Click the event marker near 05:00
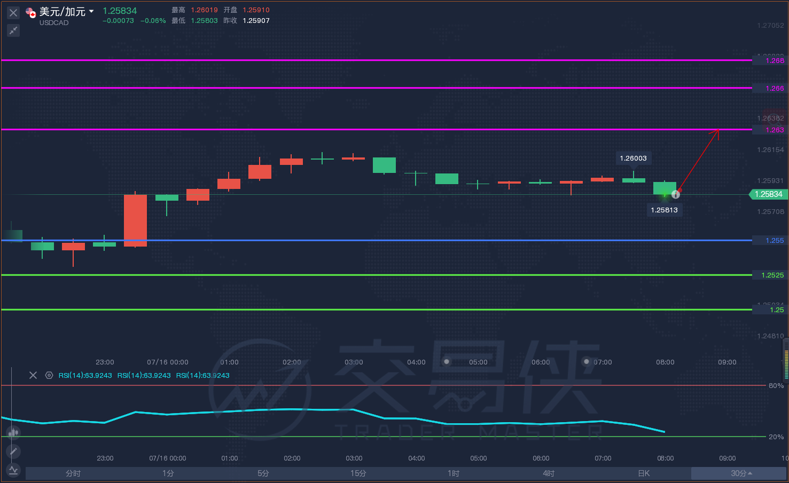This screenshot has height=483, width=789. pyautogui.click(x=447, y=361)
